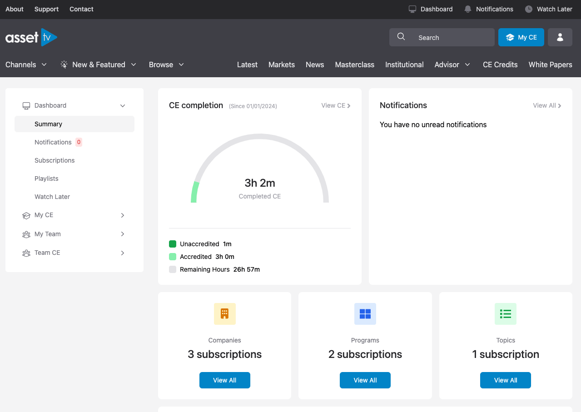Click the green Topics list icon
Viewport: 581px width, 412px height.
(505, 314)
